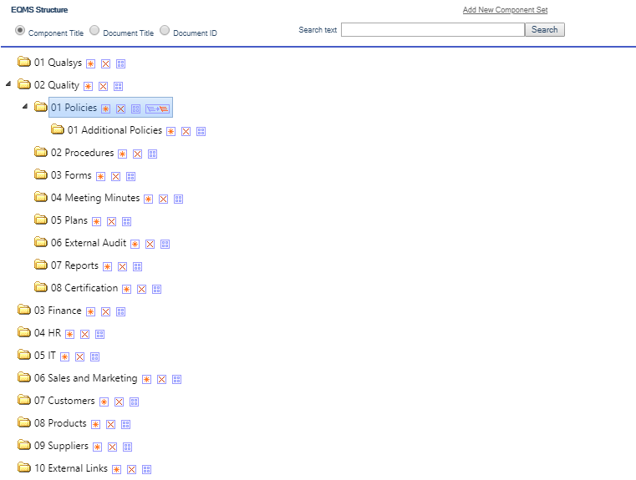Click the star icon beside 09 Suppliers

click(x=97, y=447)
